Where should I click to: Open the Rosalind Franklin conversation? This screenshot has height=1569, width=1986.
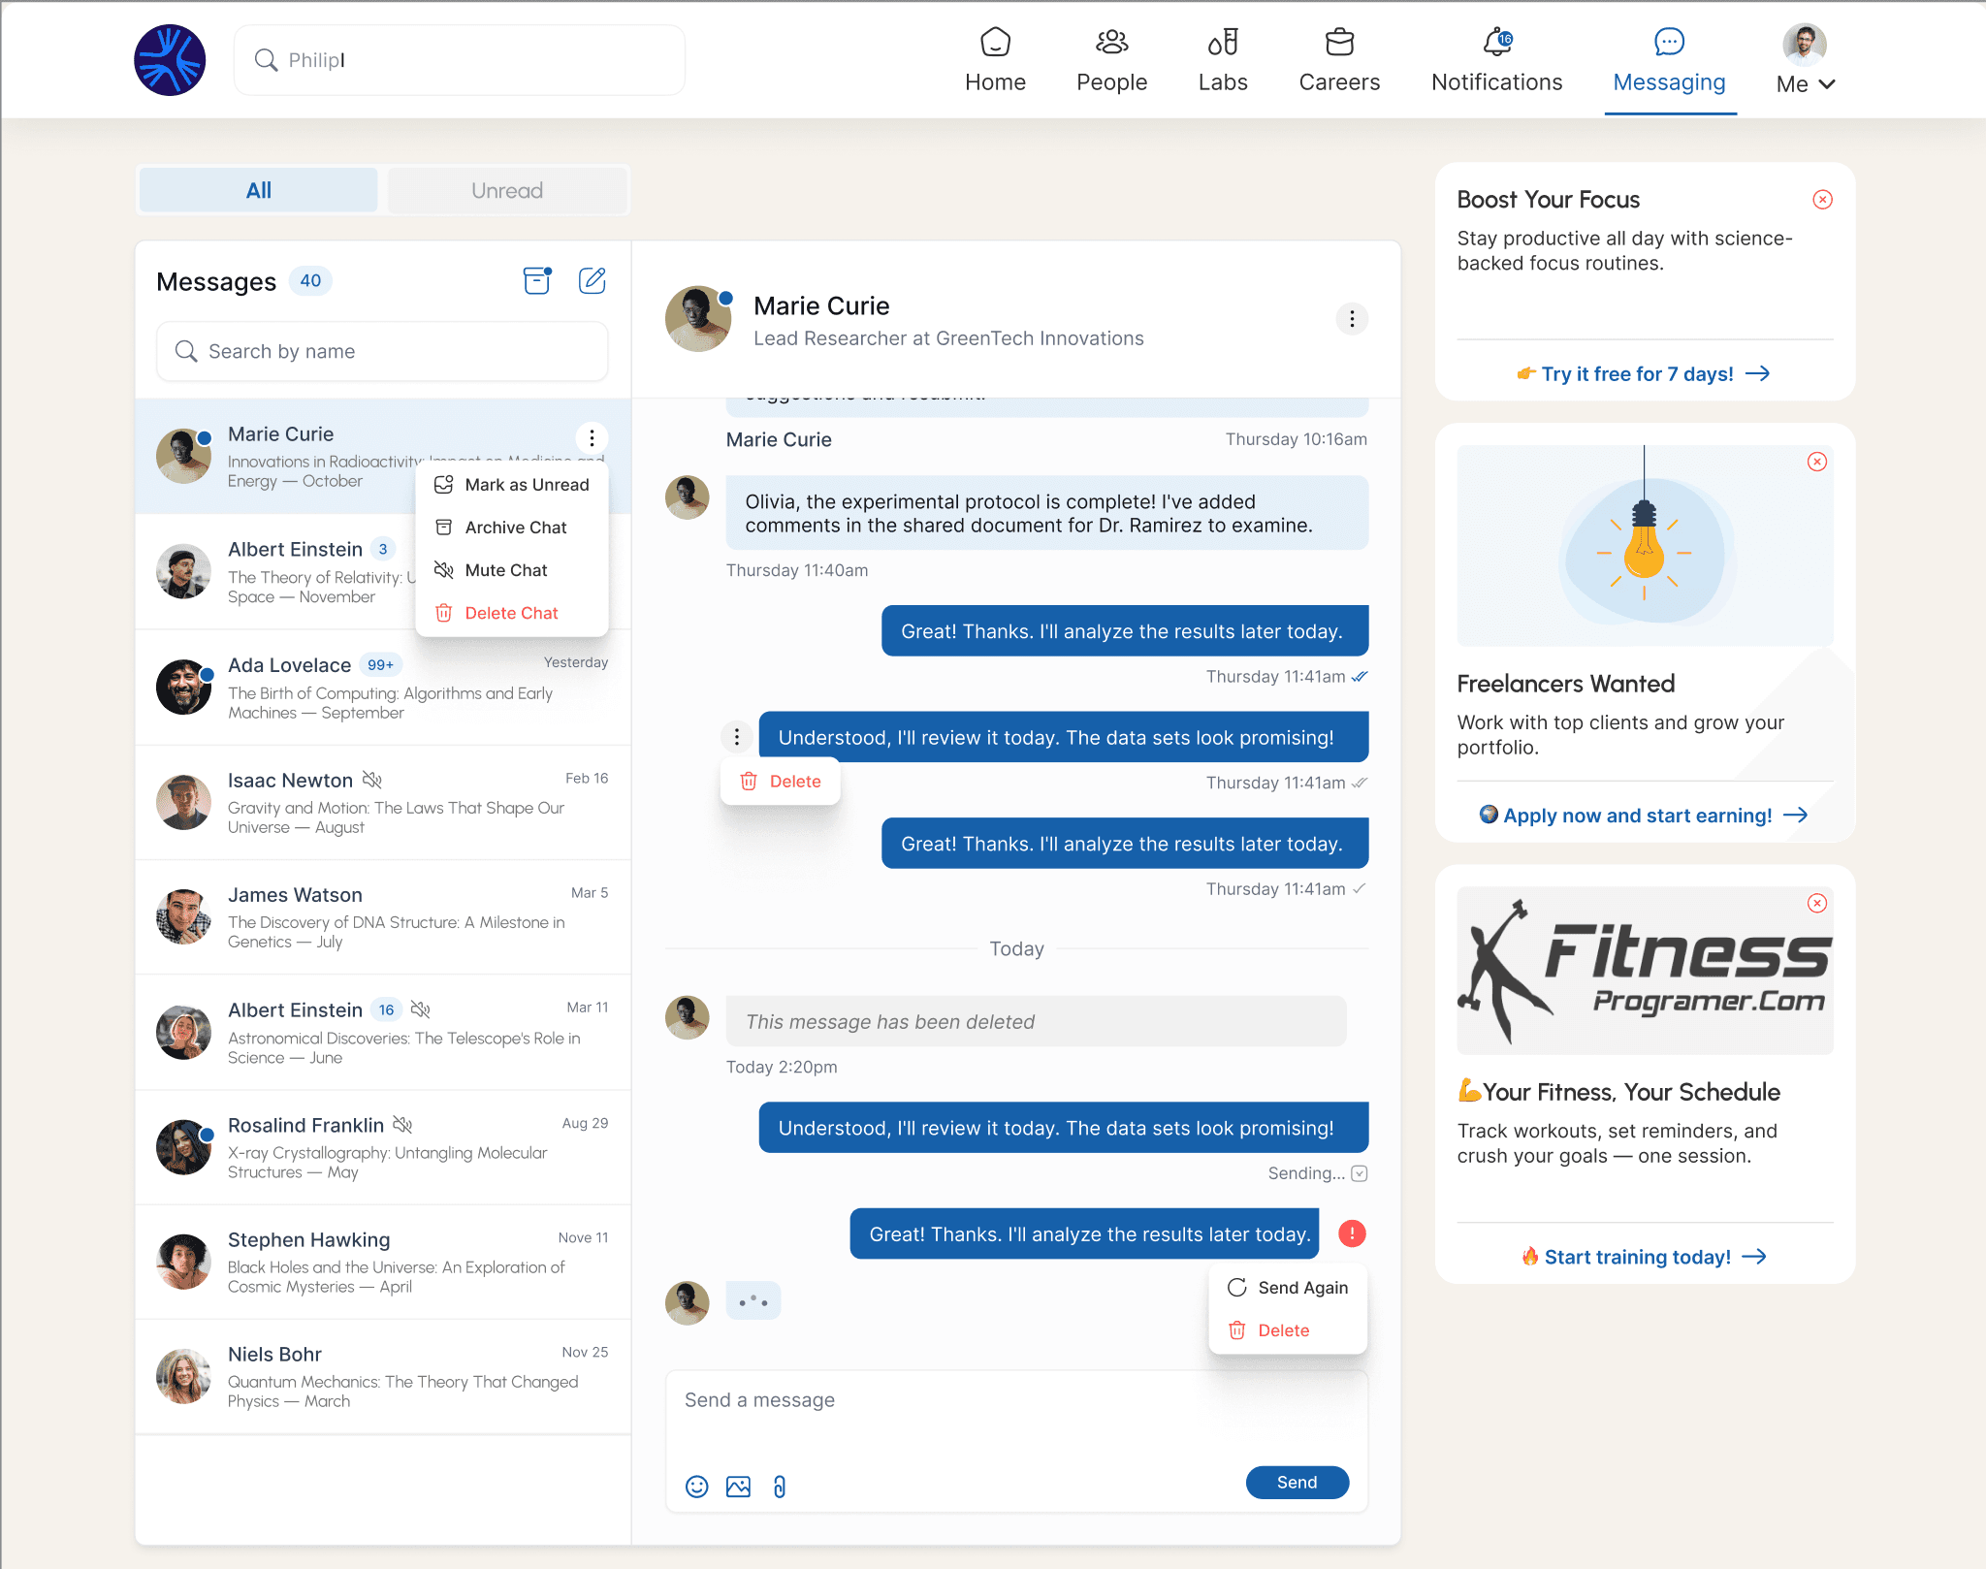(x=382, y=1147)
